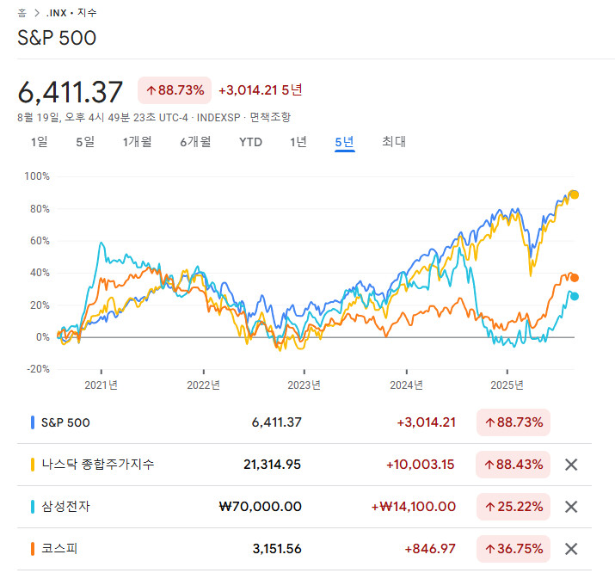Open the 면책조항 disclaimer link
Screen dimensions: 615x573
269,117
